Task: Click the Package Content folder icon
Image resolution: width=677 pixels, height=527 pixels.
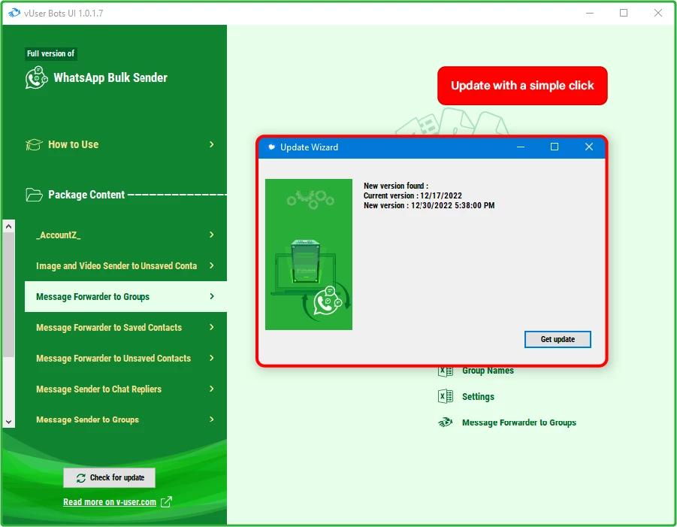Action: point(34,195)
